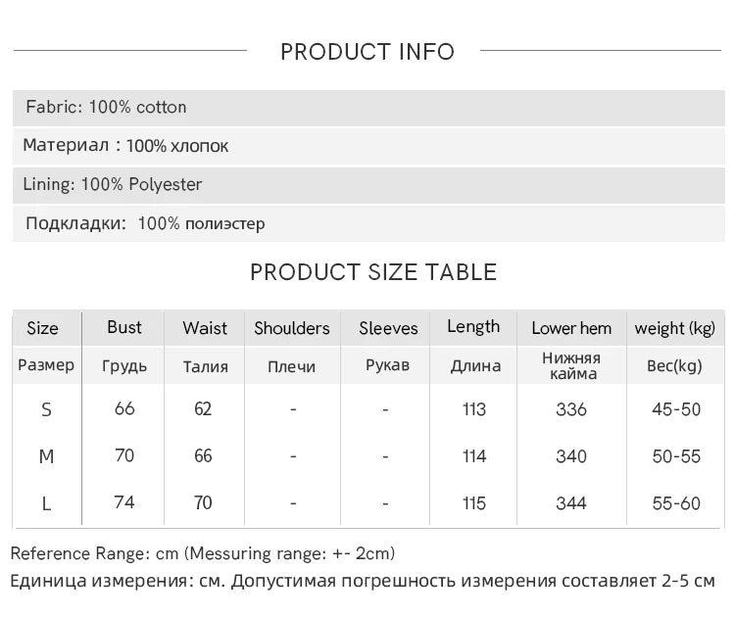The width and height of the screenshot is (735, 617).
Task: Click the size S row label
Action: [46, 410]
